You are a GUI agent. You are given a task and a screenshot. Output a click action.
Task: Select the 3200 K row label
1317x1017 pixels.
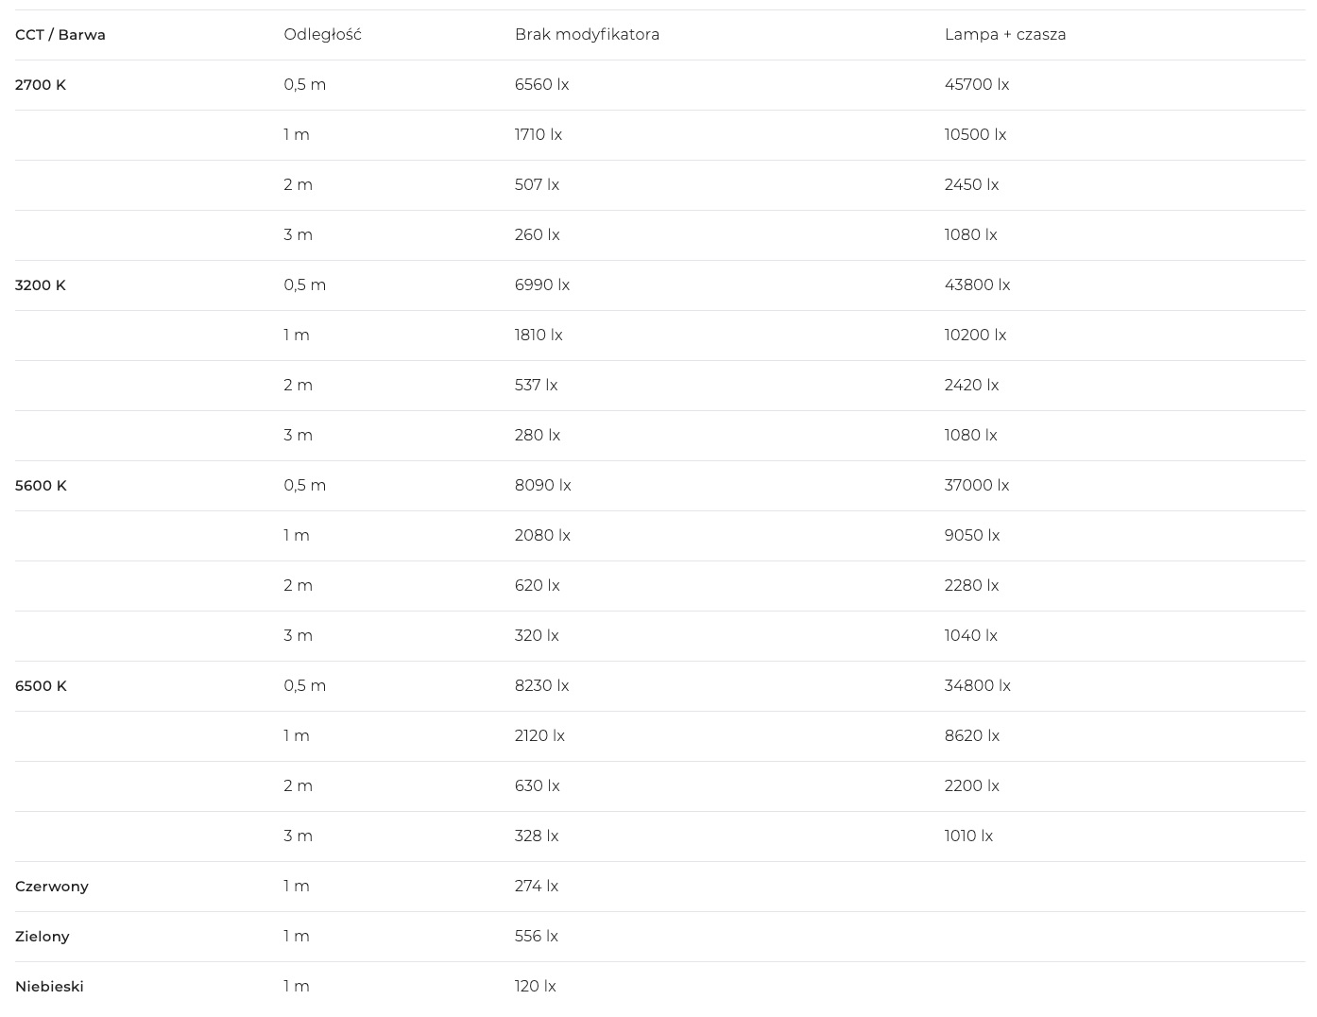coord(41,285)
